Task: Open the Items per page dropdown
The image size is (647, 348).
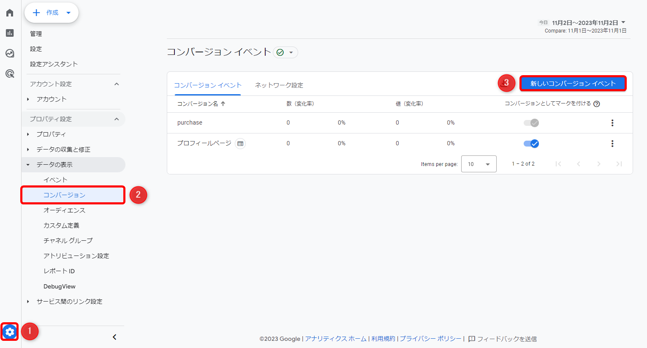Action: 478,164
